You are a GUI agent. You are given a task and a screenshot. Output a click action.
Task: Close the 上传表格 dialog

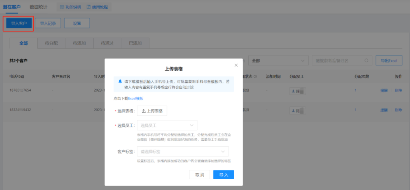pos(236,65)
